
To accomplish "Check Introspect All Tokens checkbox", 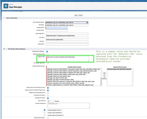I will point(48,96).
